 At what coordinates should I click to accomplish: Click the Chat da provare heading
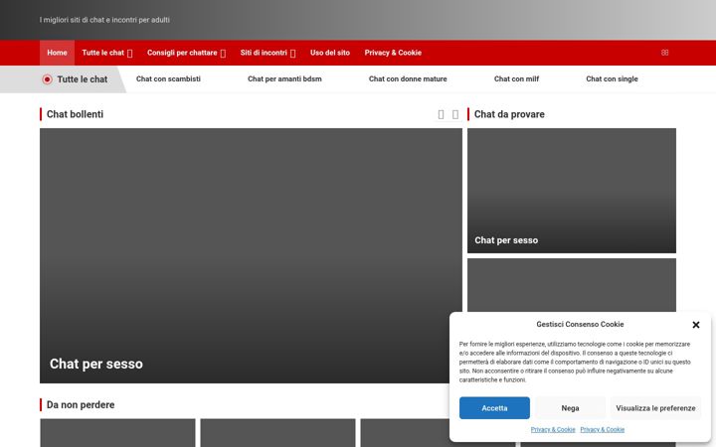point(509,114)
